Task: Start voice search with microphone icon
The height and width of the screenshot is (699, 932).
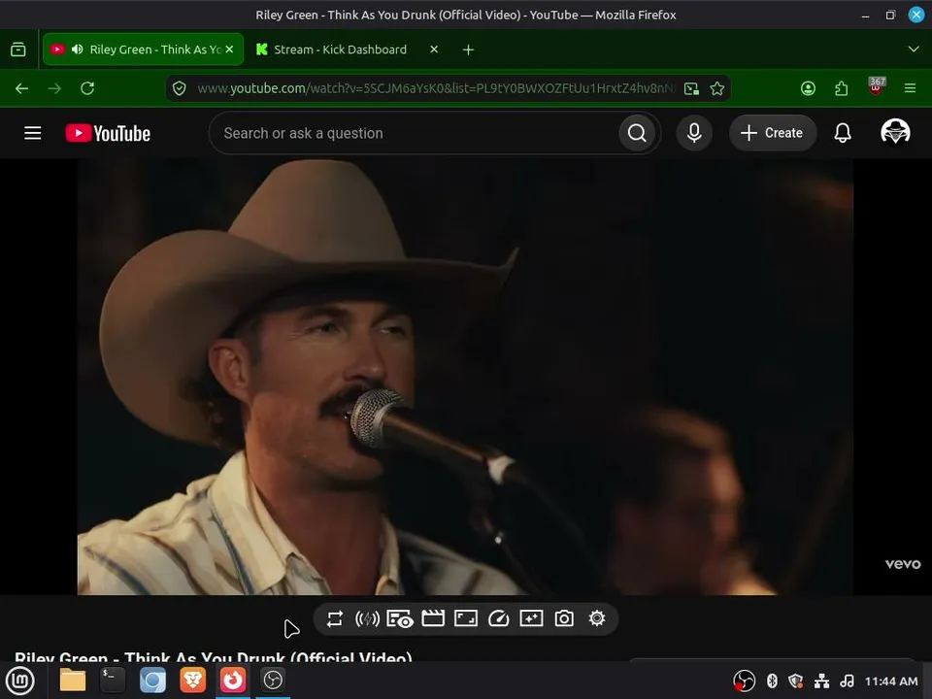Action: (693, 133)
